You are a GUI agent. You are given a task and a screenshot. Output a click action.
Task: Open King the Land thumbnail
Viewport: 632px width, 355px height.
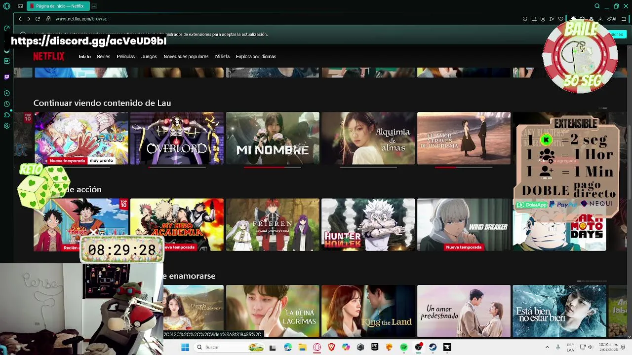(x=368, y=311)
